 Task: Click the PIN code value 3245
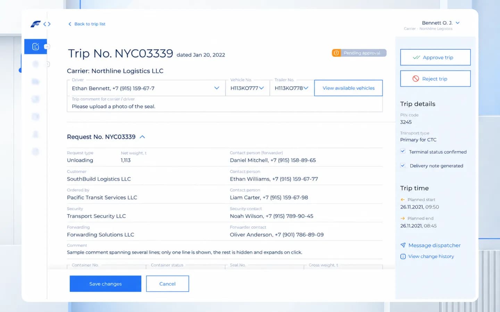(406, 122)
